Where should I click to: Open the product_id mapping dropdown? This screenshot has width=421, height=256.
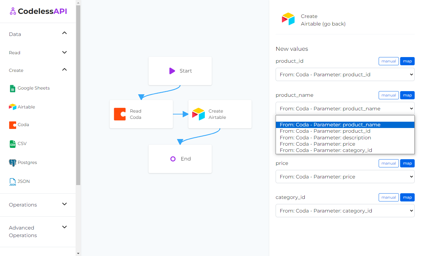345,75
